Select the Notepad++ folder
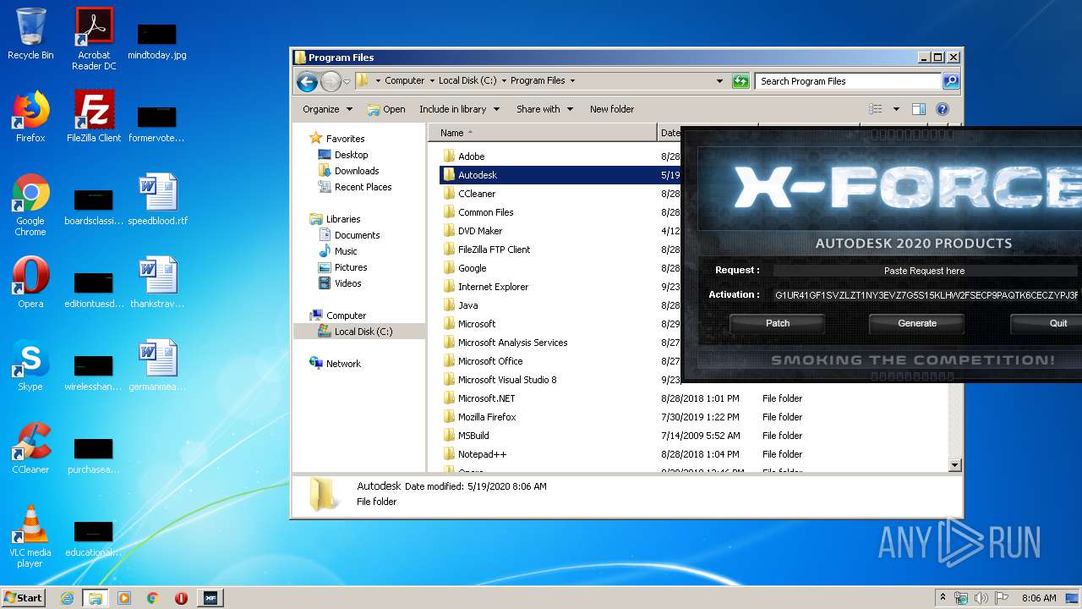 482,454
